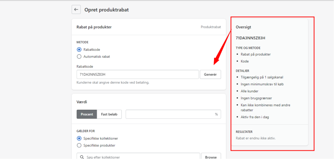This screenshot has height=159, width=334.
Task: Focus the Rabatkode text field
Action: [138, 75]
